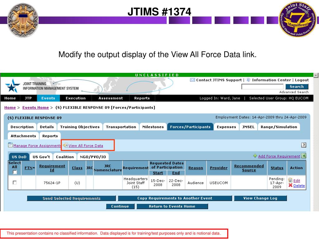The height and width of the screenshot is (239, 319).
Task: Open the Manage Force Assignments link
Action: coord(37,146)
